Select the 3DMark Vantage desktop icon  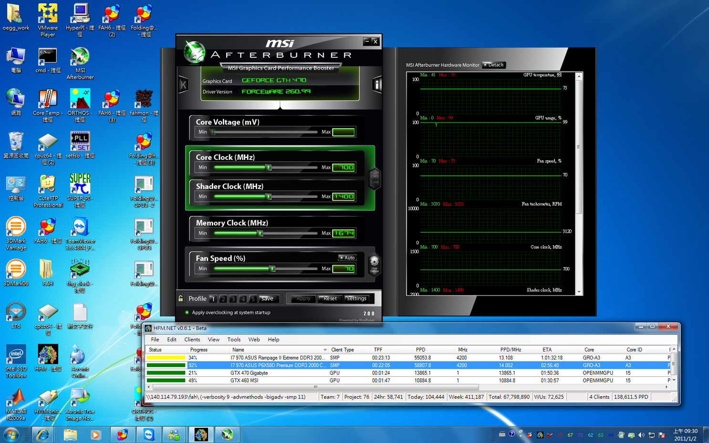coord(16,233)
